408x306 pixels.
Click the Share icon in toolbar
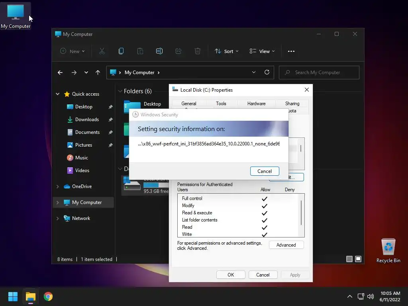[178, 51]
